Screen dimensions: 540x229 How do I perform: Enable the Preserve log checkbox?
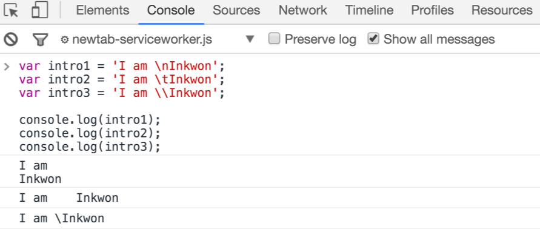[274, 38]
